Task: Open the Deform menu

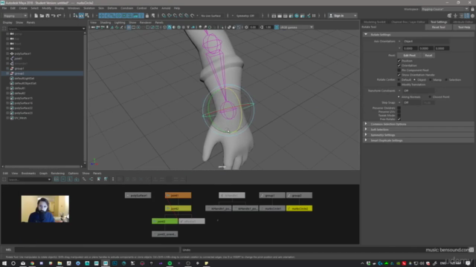Action: click(x=112, y=8)
